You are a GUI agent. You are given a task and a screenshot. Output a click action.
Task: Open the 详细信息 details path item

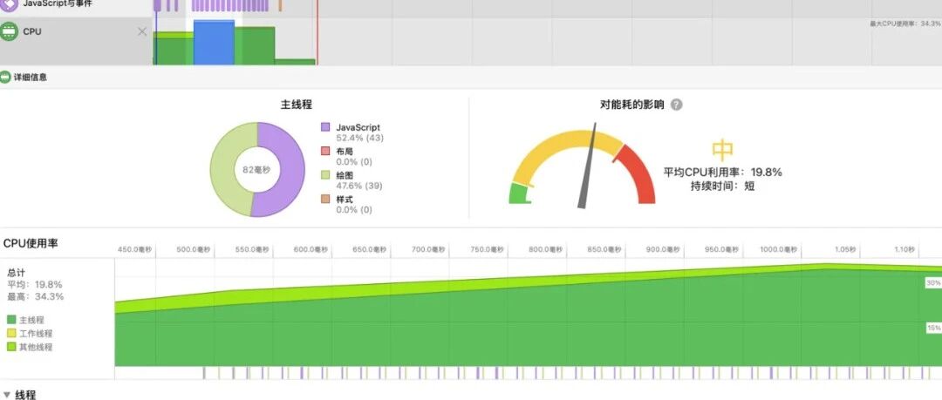click(x=30, y=78)
